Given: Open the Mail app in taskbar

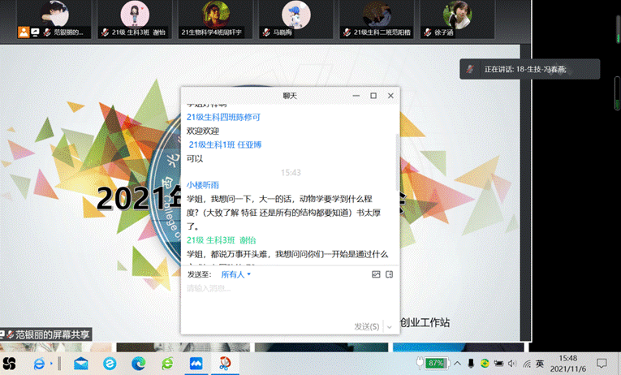Looking at the screenshot, I should coord(81,363).
